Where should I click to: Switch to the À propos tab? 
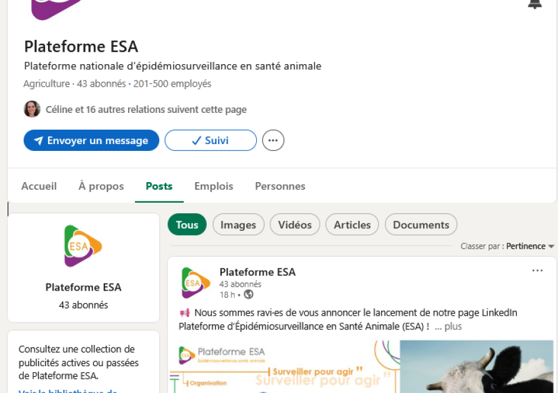(x=101, y=186)
